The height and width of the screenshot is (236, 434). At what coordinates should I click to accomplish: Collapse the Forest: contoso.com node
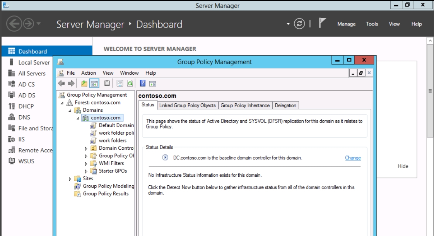pyautogui.click(x=62, y=103)
